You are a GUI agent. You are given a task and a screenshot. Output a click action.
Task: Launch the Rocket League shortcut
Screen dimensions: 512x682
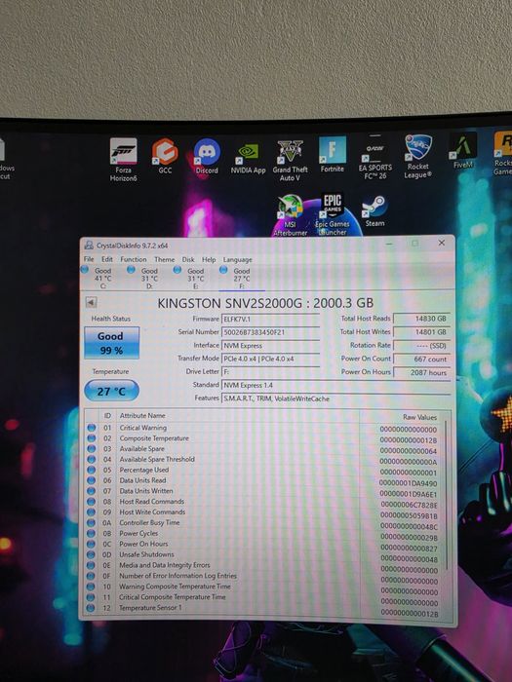(418, 157)
